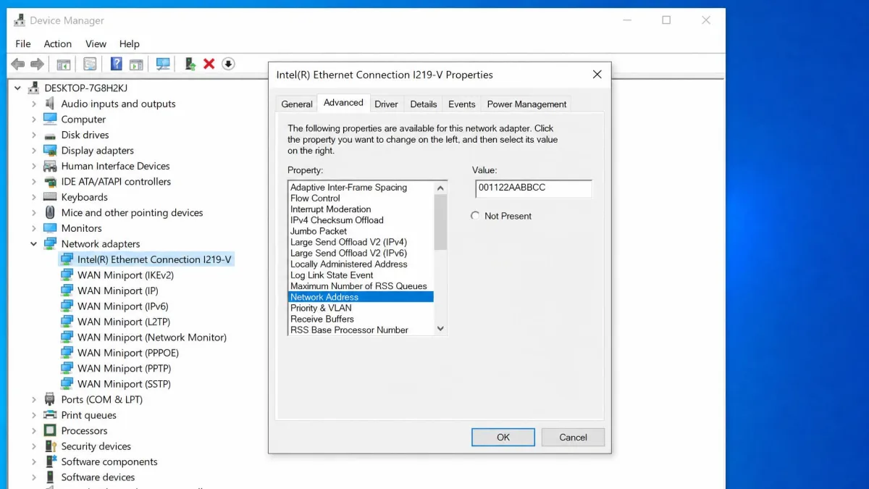Collapse the Network adapters category

(x=33, y=244)
